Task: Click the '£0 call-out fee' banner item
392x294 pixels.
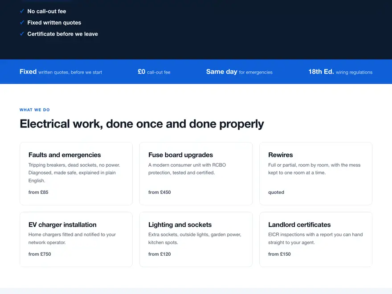Action: pyautogui.click(x=154, y=72)
